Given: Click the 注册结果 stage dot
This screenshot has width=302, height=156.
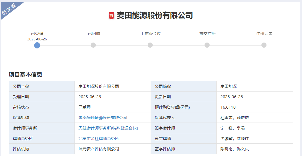Looking at the screenshot, I should tap(263, 45).
